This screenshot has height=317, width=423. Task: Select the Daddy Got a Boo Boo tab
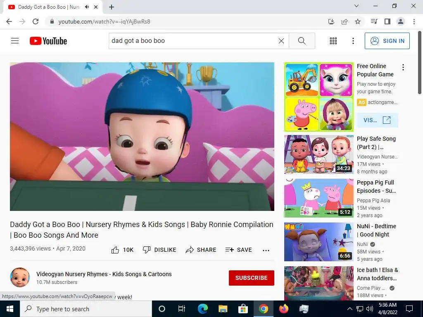click(52, 7)
